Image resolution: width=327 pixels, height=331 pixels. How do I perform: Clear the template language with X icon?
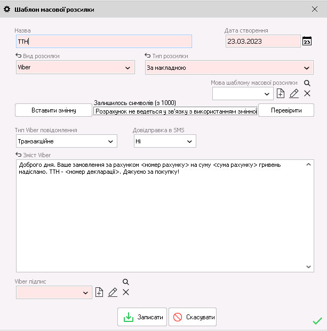(307, 93)
